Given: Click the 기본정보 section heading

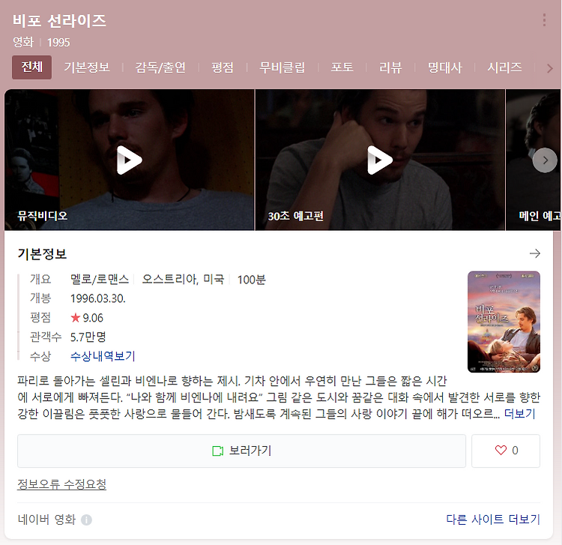Looking at the screenshot, I should pyautogui.click(x=42, y=254).
